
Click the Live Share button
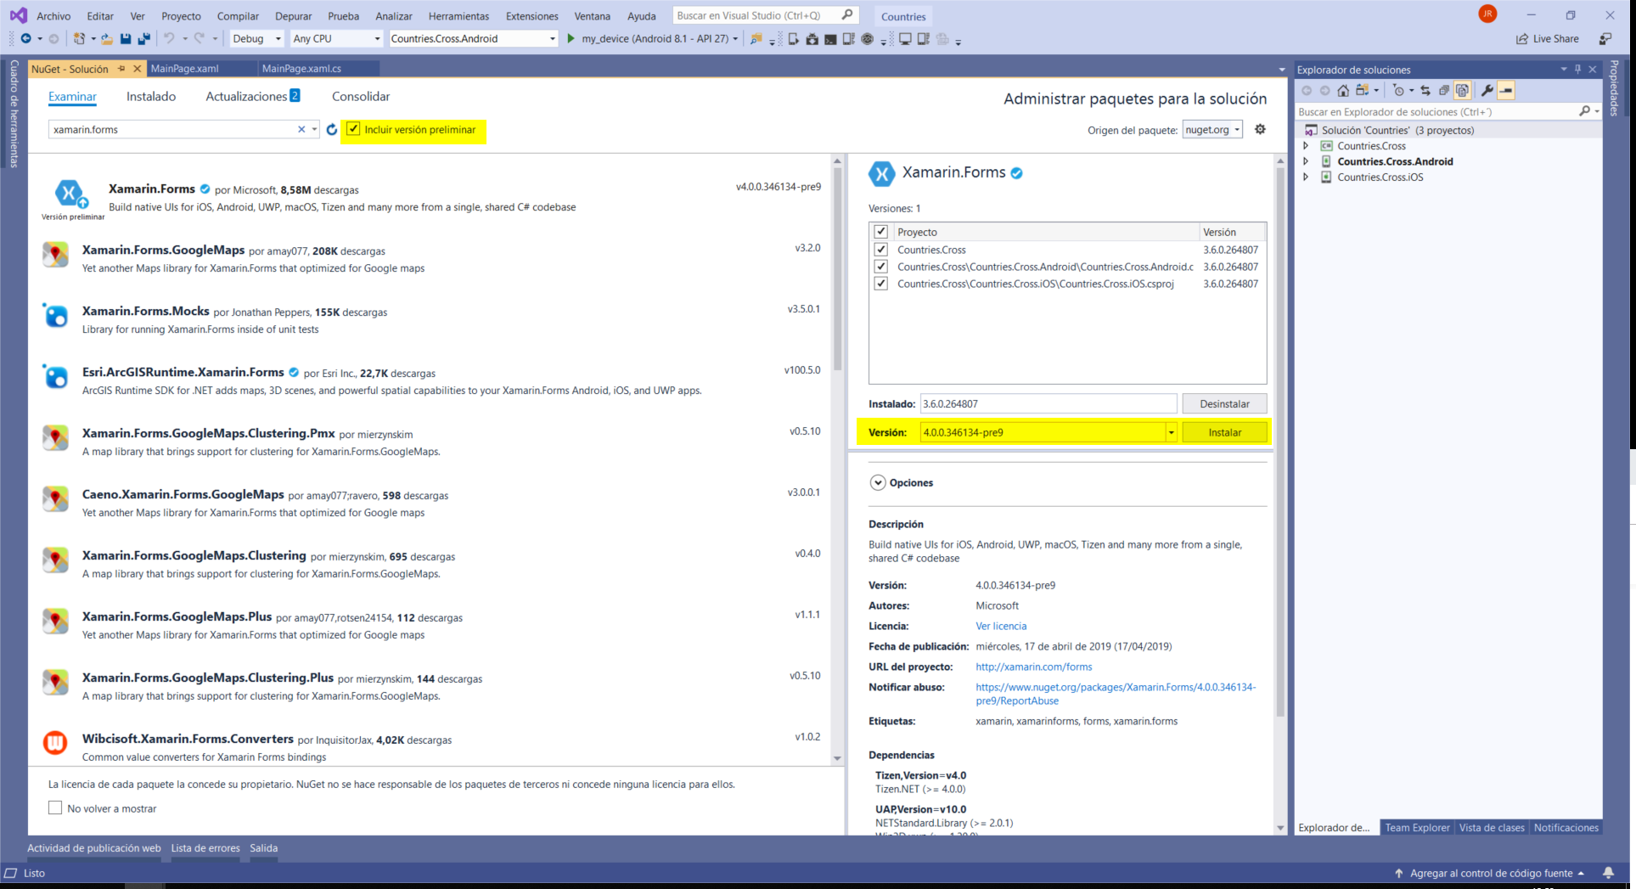tap(1548, 38)
